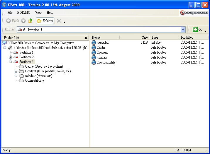Sort by Size column header
The image size is (210, 154).
click(x=134, y=37)
